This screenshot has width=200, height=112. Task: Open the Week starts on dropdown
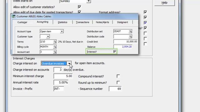click(x=89, y=1)
